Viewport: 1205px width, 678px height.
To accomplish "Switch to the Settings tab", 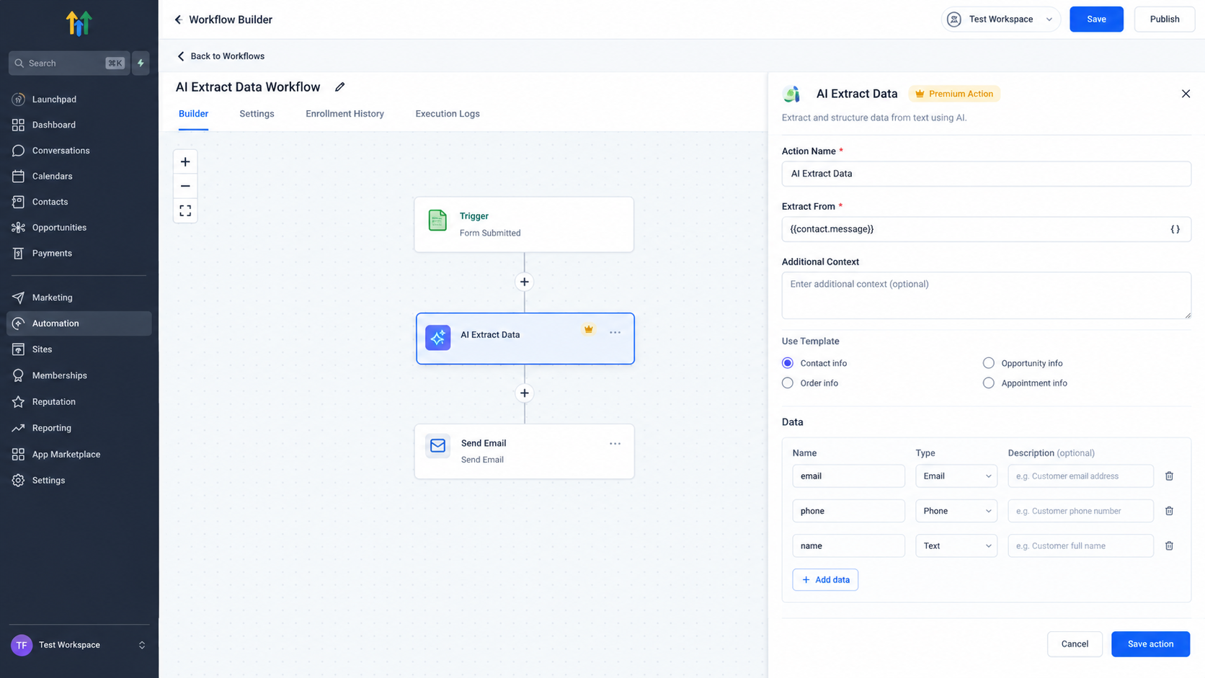I will [257, 114].
